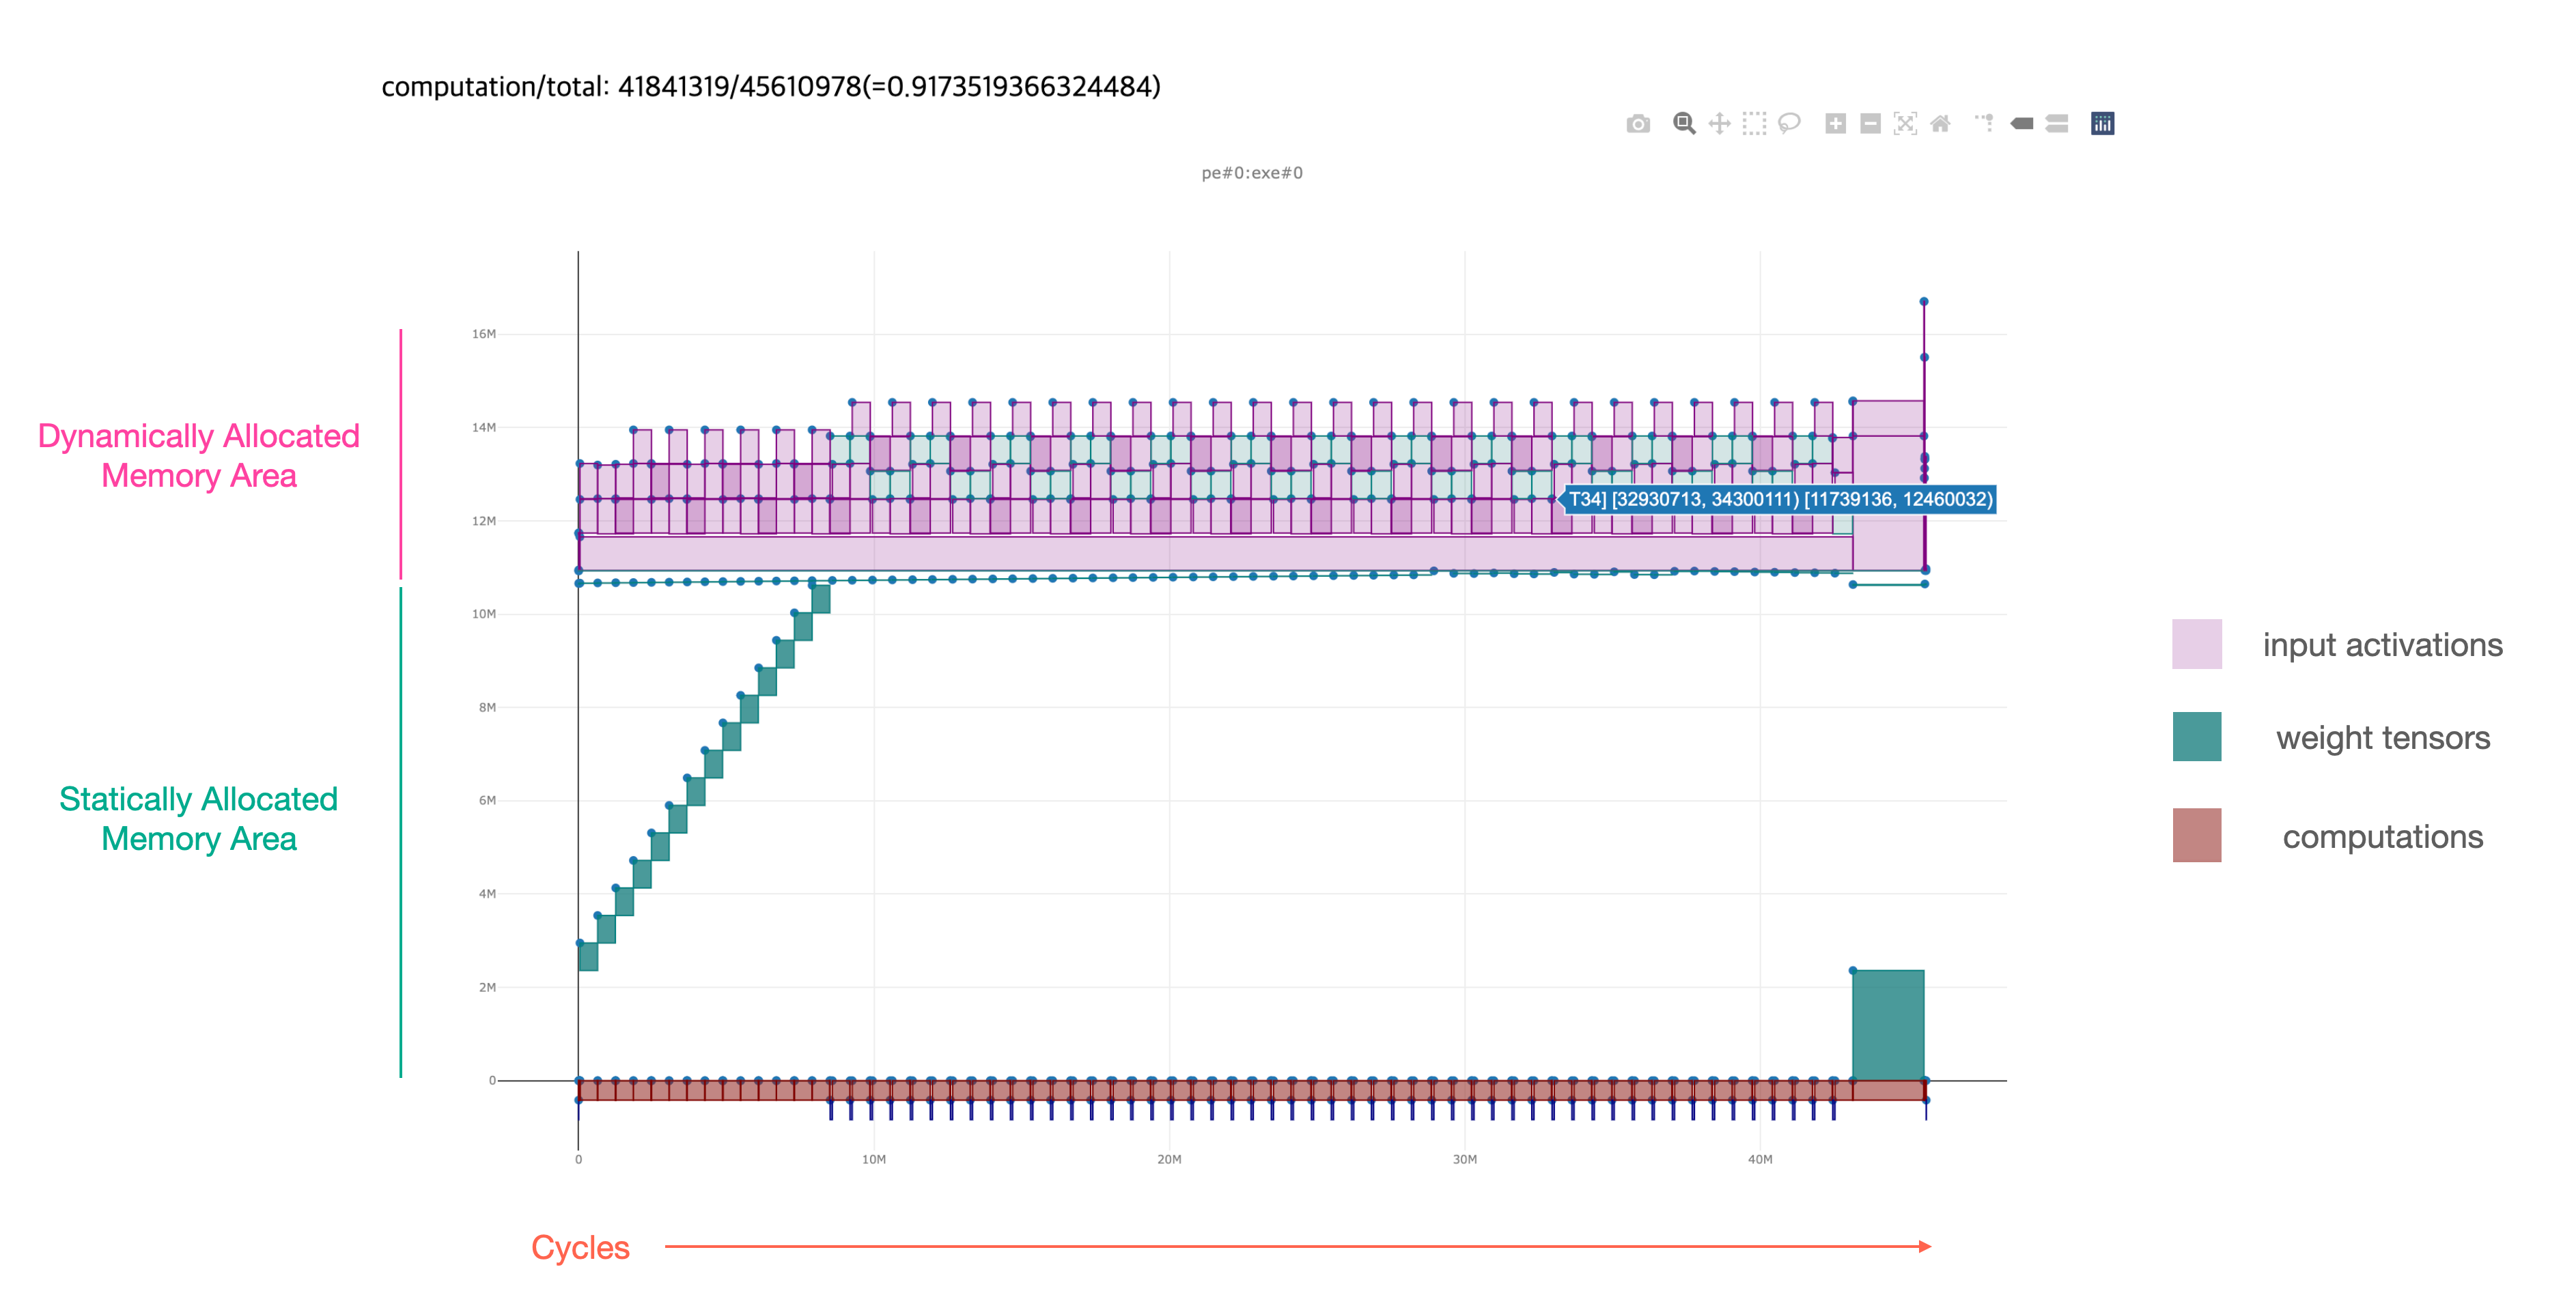This screenshot has width=2576, height=1308.
Task: Choose the Box Select tool
Action: pyautogui.click(x=1754, y=124)
